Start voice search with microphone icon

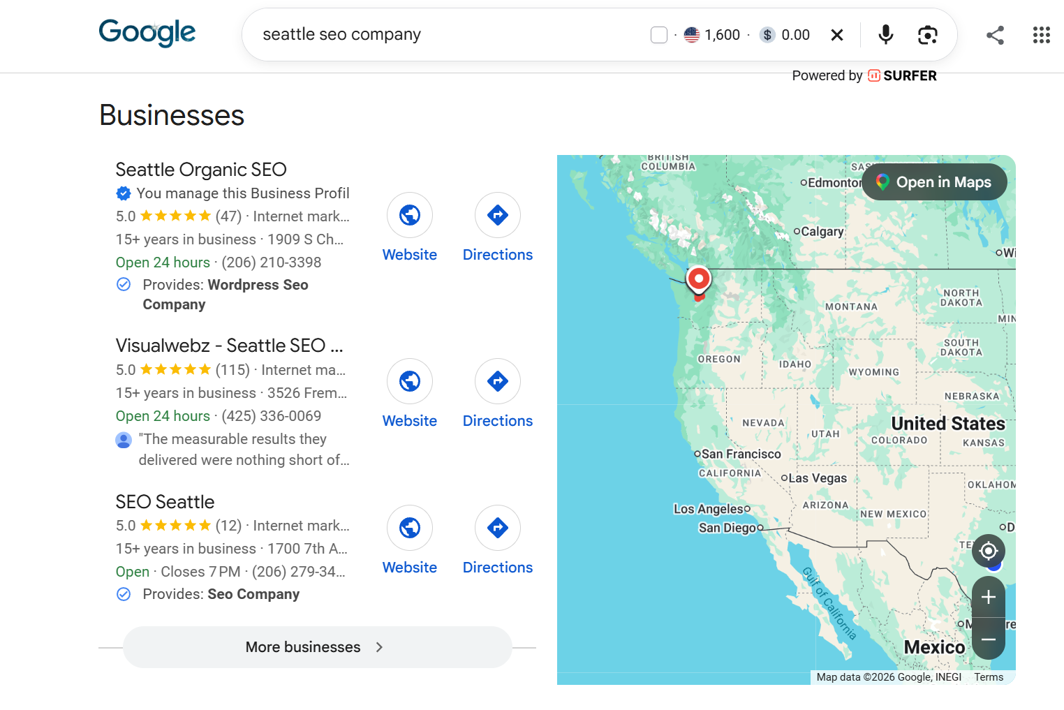click(x=886, y=34)
